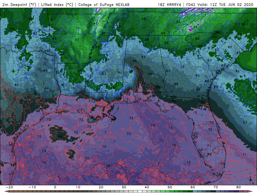The height and width of the screenshot is (193, 257).
Task: Click the right arrow end of the colorbar
Action: (x=250, y=191)
